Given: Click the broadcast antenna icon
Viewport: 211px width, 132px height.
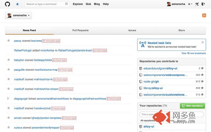Looking at the screenshot, I should (x=142, y=45).
